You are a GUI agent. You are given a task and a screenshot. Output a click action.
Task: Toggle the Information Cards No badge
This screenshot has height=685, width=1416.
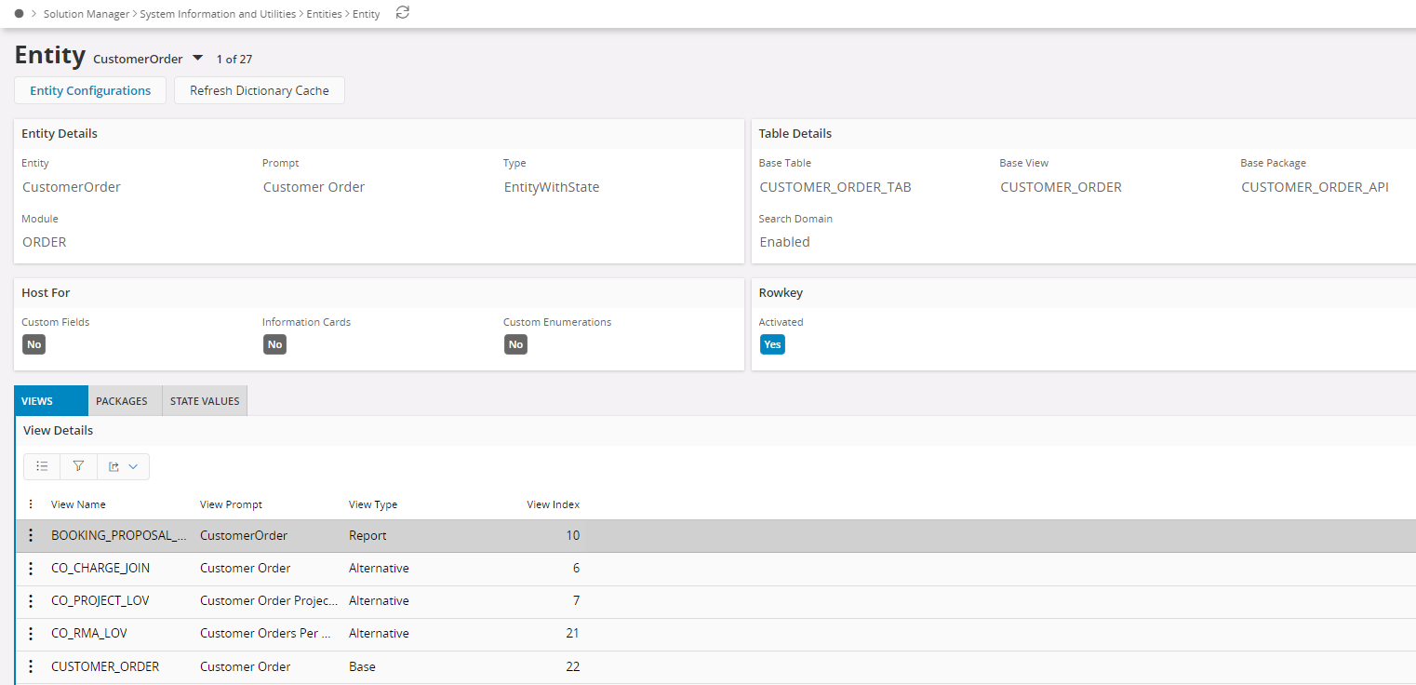[274, 344]
